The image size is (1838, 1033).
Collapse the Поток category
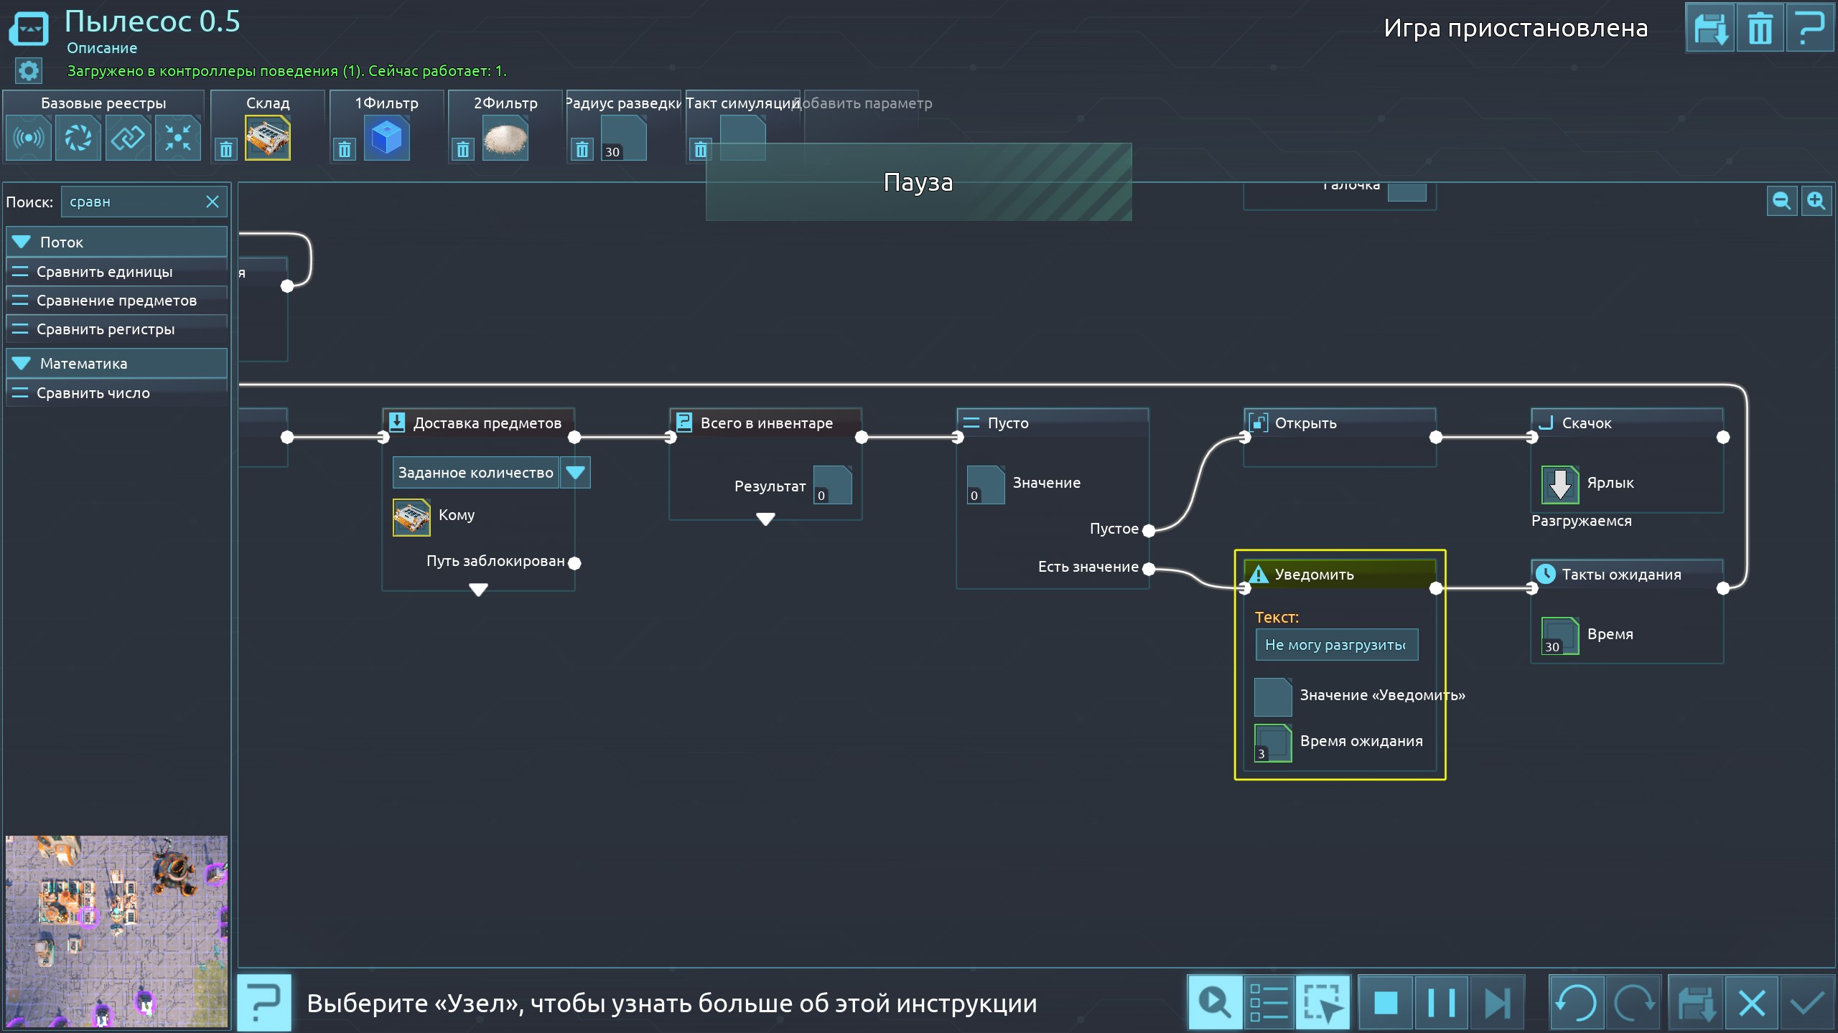click(x=22, y=242)
